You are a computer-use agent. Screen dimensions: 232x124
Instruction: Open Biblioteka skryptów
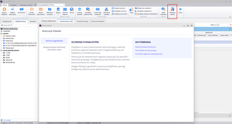click(x=50, y=11)
